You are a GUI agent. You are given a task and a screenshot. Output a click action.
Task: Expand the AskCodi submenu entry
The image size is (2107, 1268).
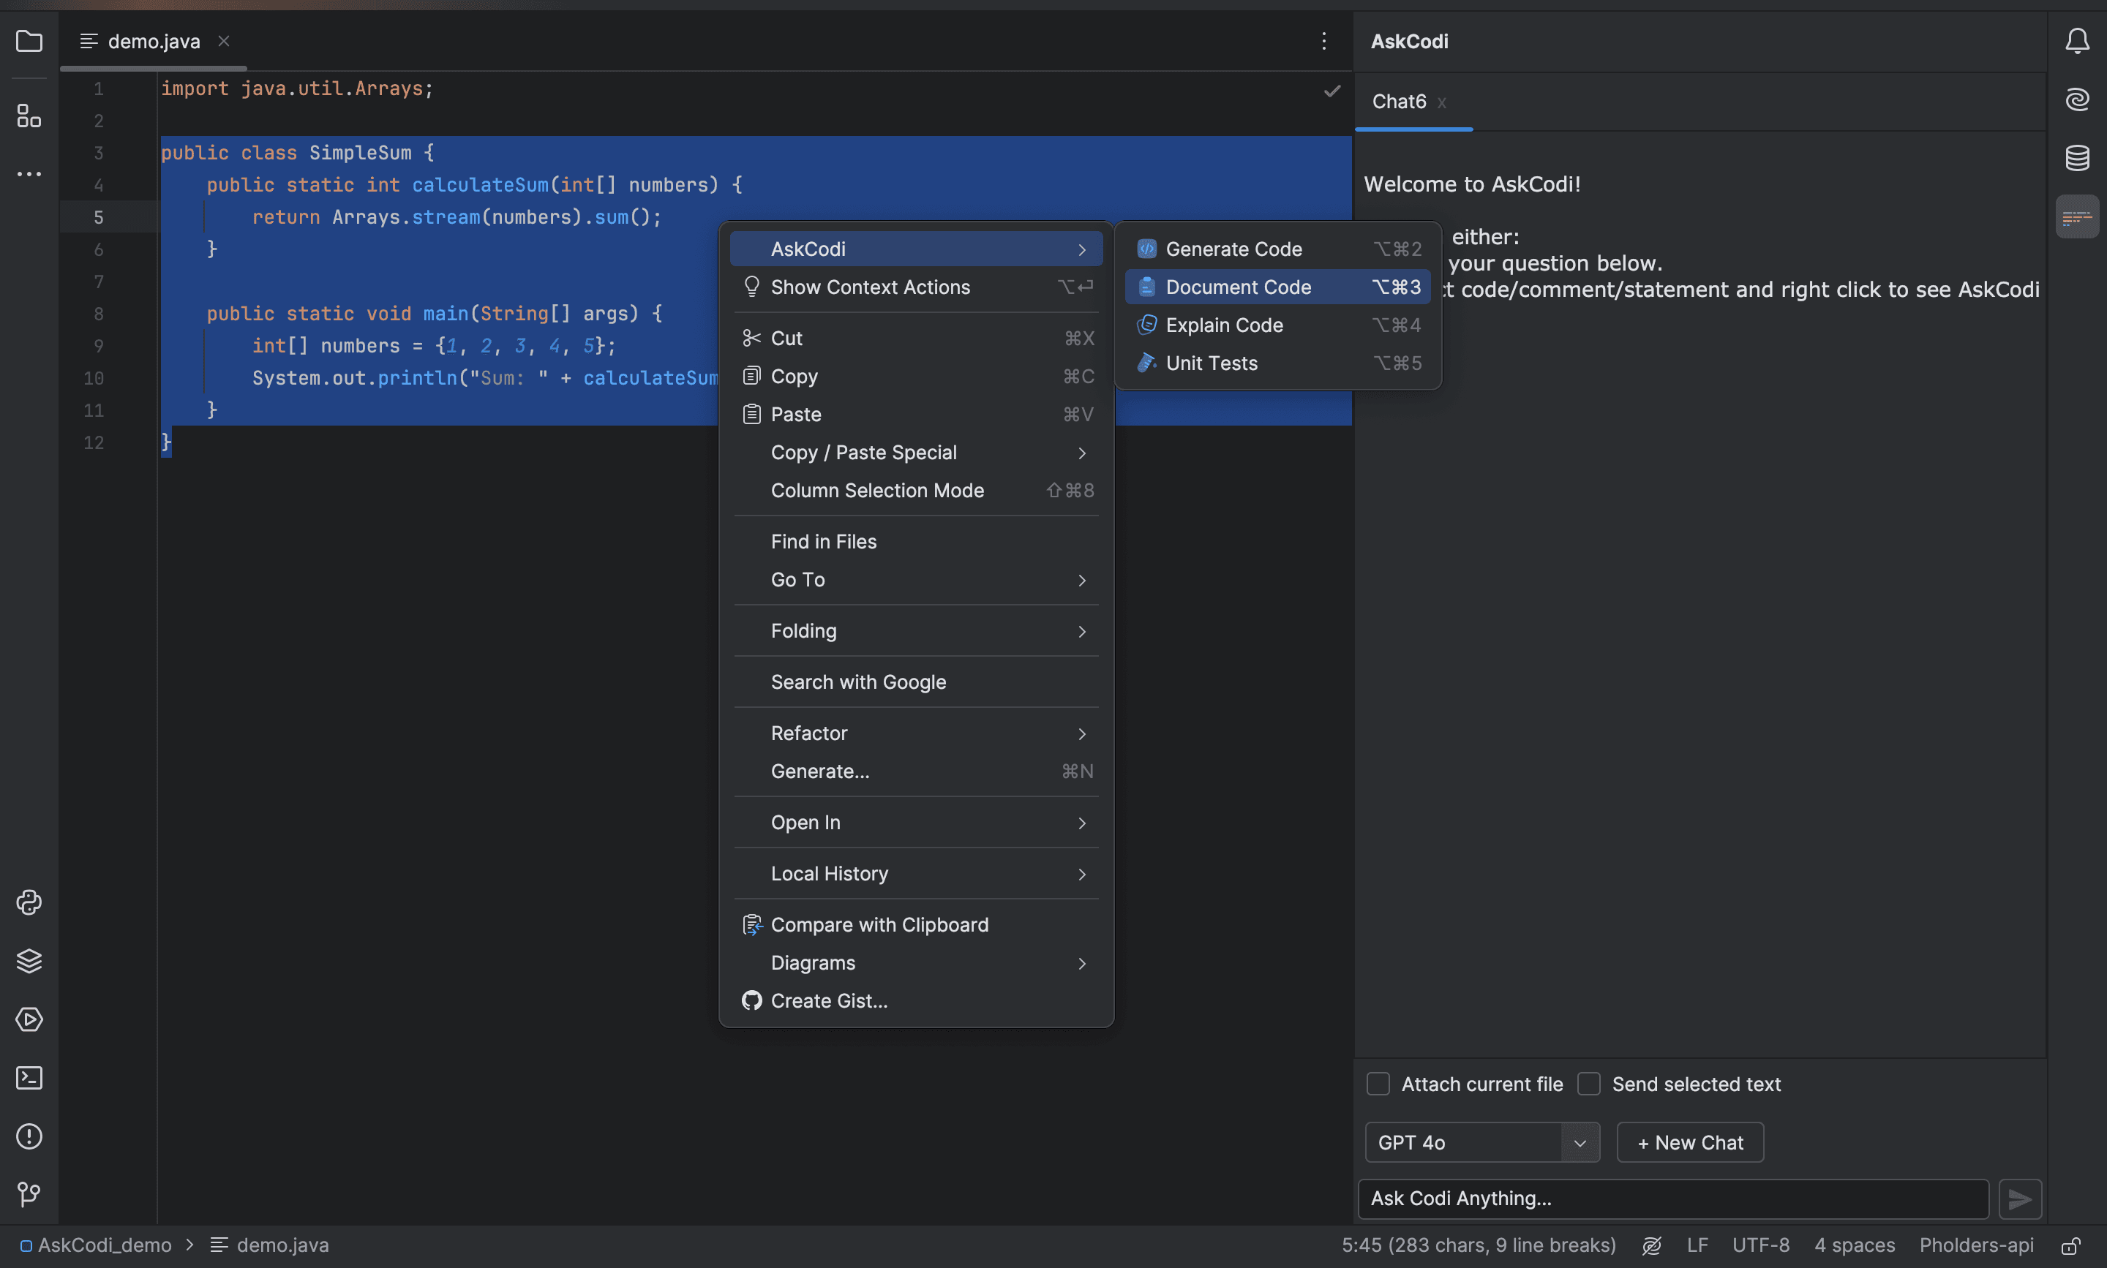pyautogui.click(x=916, y=249)
